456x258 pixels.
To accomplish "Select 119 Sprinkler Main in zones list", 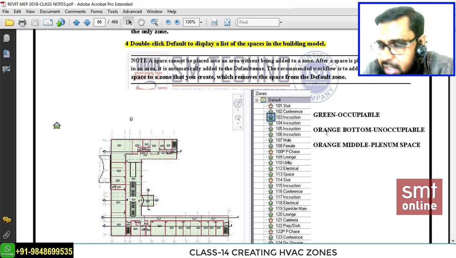I will pyautogui.click(x=291, y=209).
